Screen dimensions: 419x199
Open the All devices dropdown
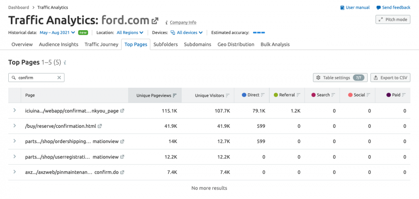click(x=187, y=33)
